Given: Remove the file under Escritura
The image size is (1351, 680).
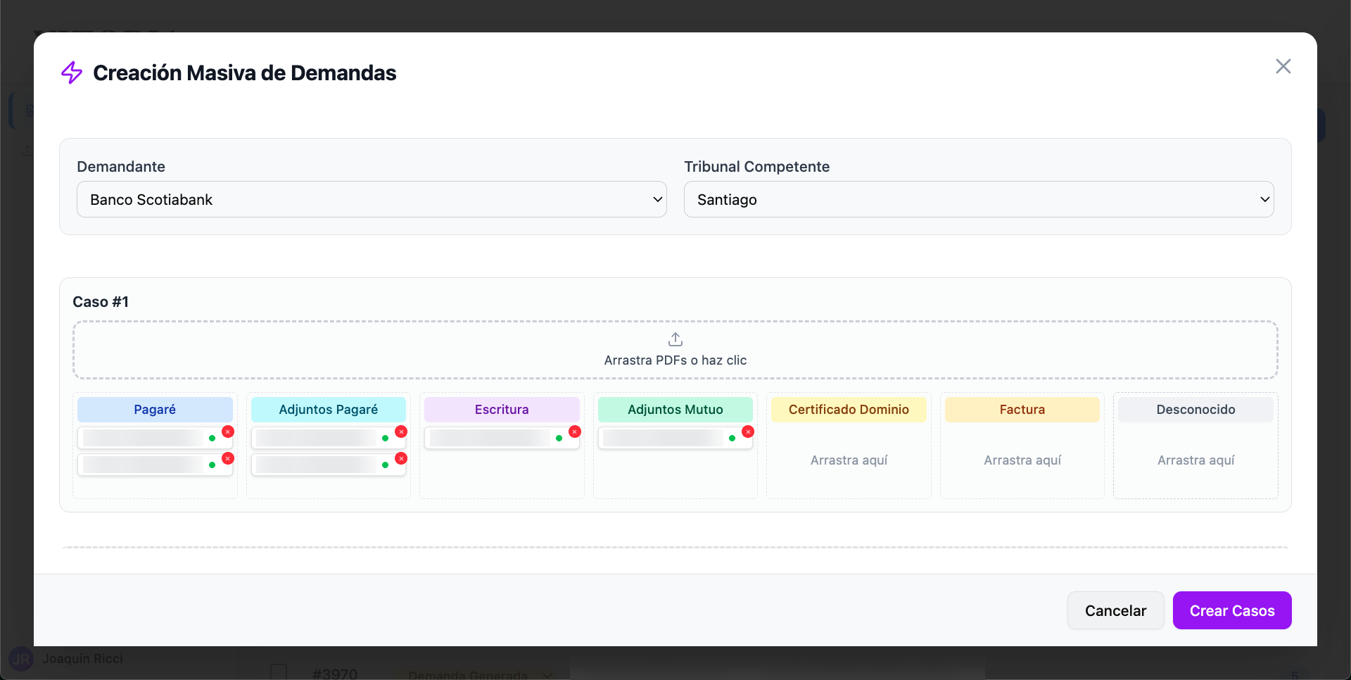Looking at the screenshot, I should click(x=575, y=432).
